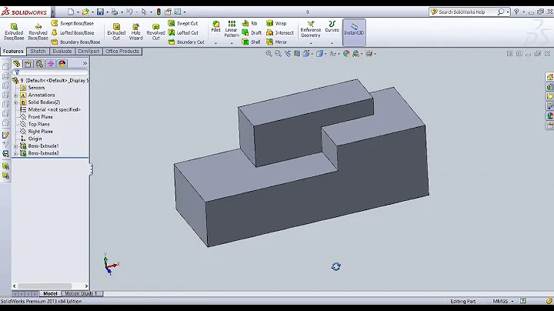Switch to the DimXpert tab
554x311 pixels.
click(88, 52)
